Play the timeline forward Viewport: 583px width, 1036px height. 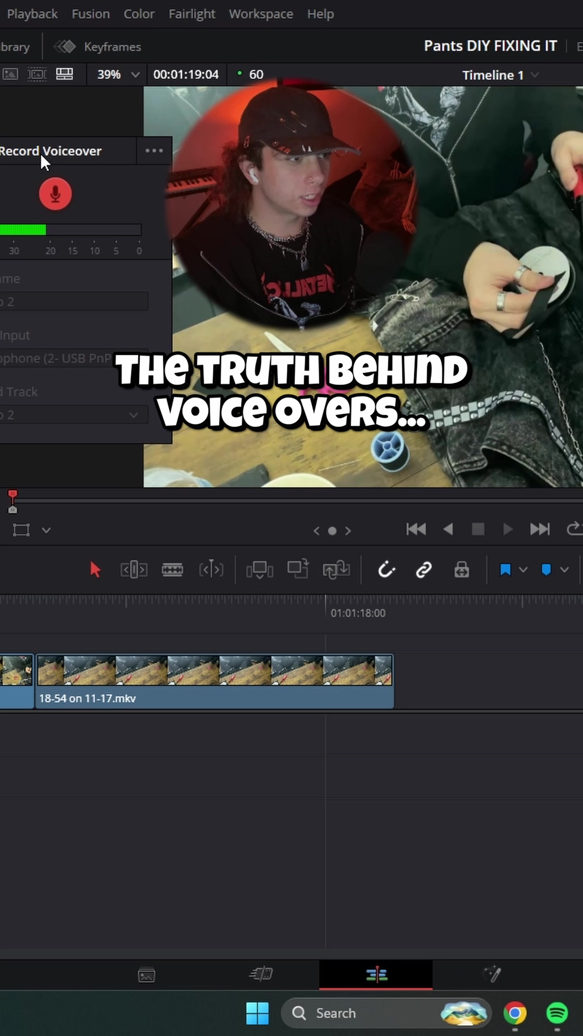click(x=508, y=529)
